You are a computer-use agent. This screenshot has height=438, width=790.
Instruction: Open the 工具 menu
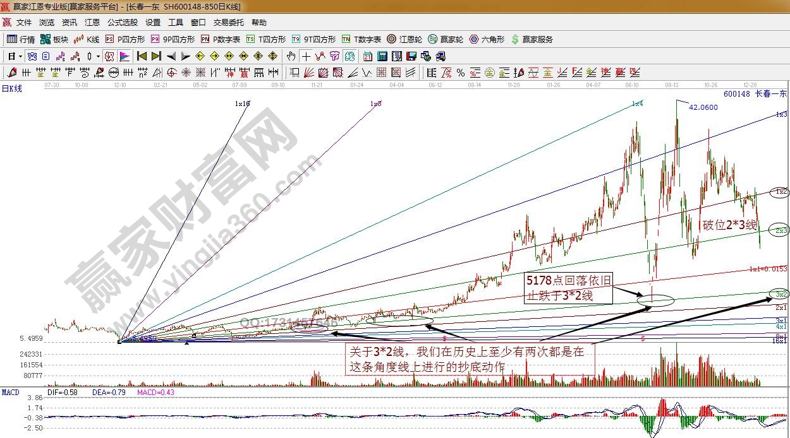(x=176, y=22)
